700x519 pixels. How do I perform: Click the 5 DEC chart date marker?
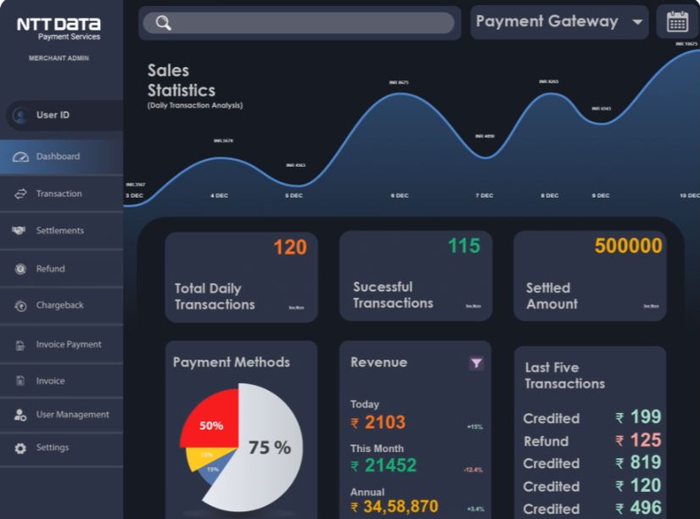(x=294, y=195)
